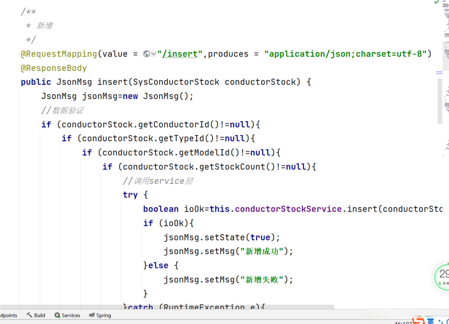Toggle the Sogou English/Chinese mode indicator
Viewport: 449px width, 324px height.
tap(431, 321)
